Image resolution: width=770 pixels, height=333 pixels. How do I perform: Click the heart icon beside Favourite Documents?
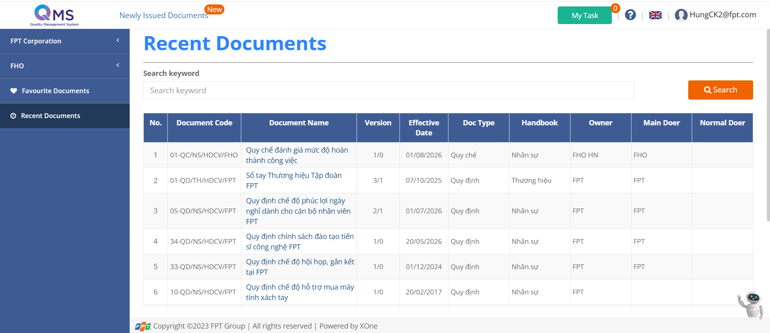tap(14, 91)
